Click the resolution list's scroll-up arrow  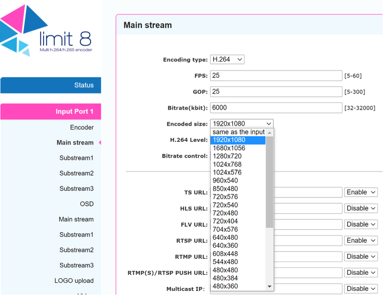[x=270, y=133]
